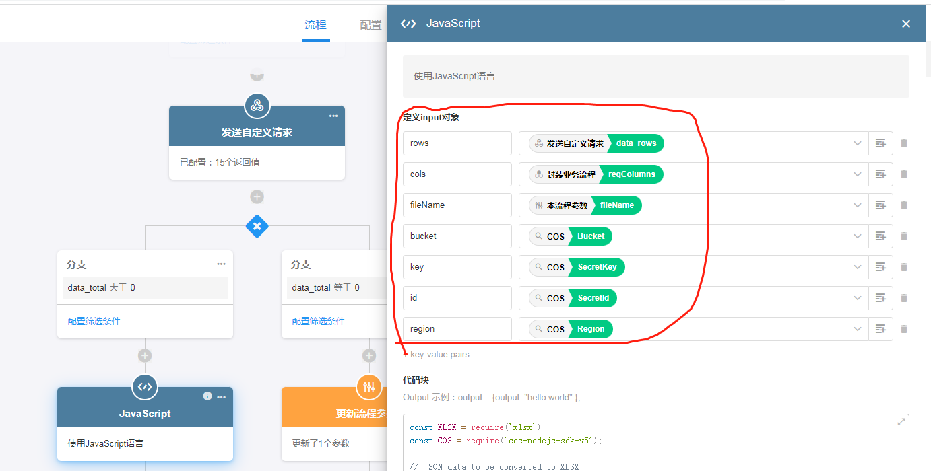Image resolution: width=931 pixels, height=471 pixels.
Task: Delete the bucket input pair
Action: pyautogui.click(x=904, y=236)
